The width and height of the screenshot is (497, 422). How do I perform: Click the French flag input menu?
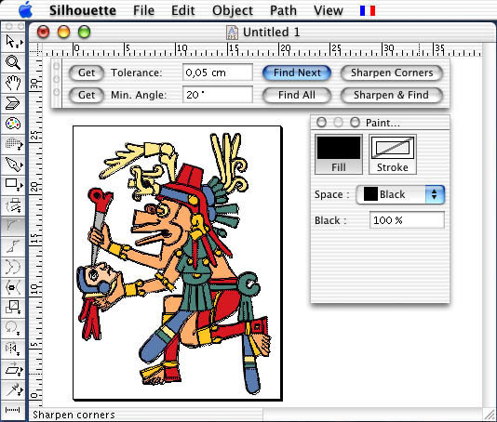(x=368, y=10)
